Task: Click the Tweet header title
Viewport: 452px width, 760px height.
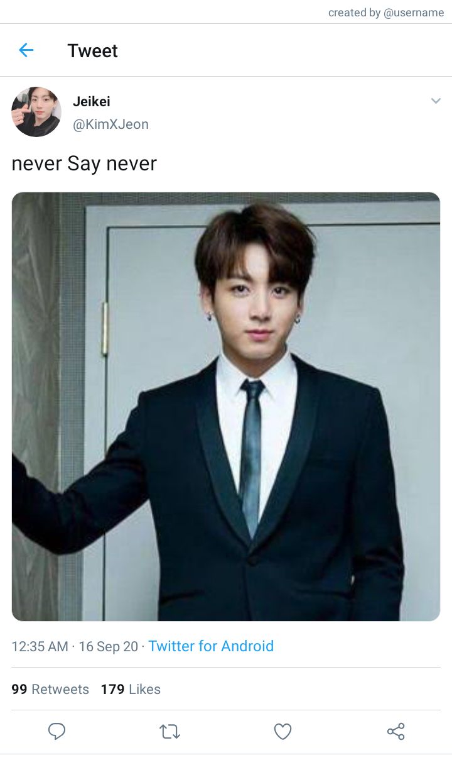Action: (x=92, y=51)
